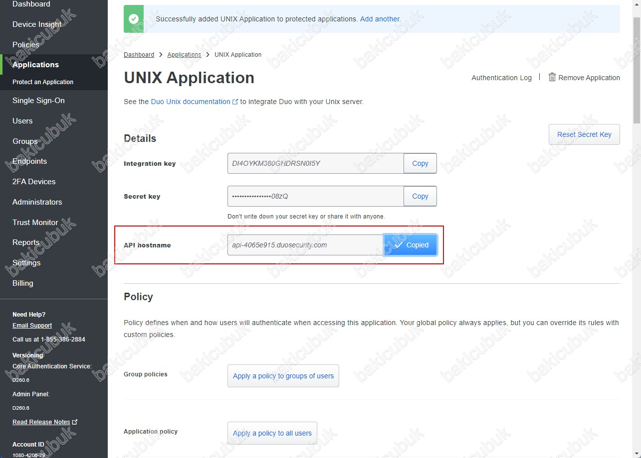Open Single Sign-On in the sidebar
The width and height of the screenshot is (641, 458).
tap(38, 101)
